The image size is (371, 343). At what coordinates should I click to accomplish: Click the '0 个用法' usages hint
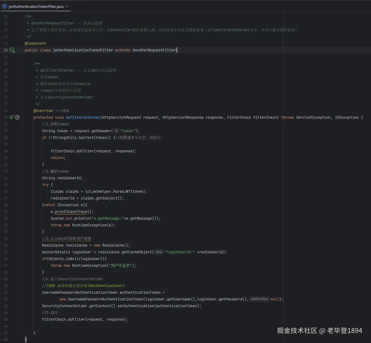[x=63, y=111]
